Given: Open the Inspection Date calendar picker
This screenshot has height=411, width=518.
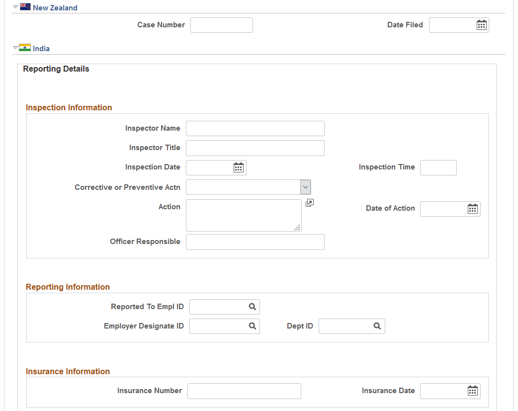Looking at the screenshot, I should tap(240, 167).
